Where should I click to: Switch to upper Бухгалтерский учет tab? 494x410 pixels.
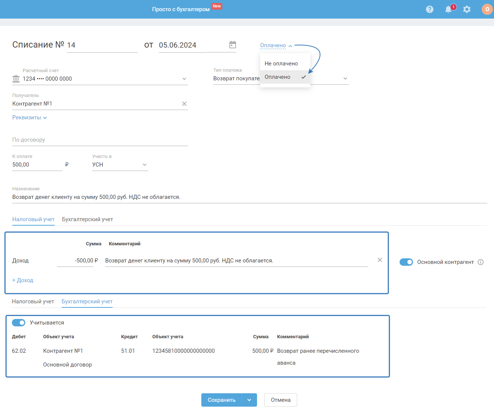(x=87, y=219)
